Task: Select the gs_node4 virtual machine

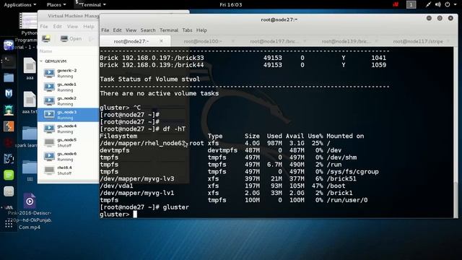Action: (x=69, y=129)
